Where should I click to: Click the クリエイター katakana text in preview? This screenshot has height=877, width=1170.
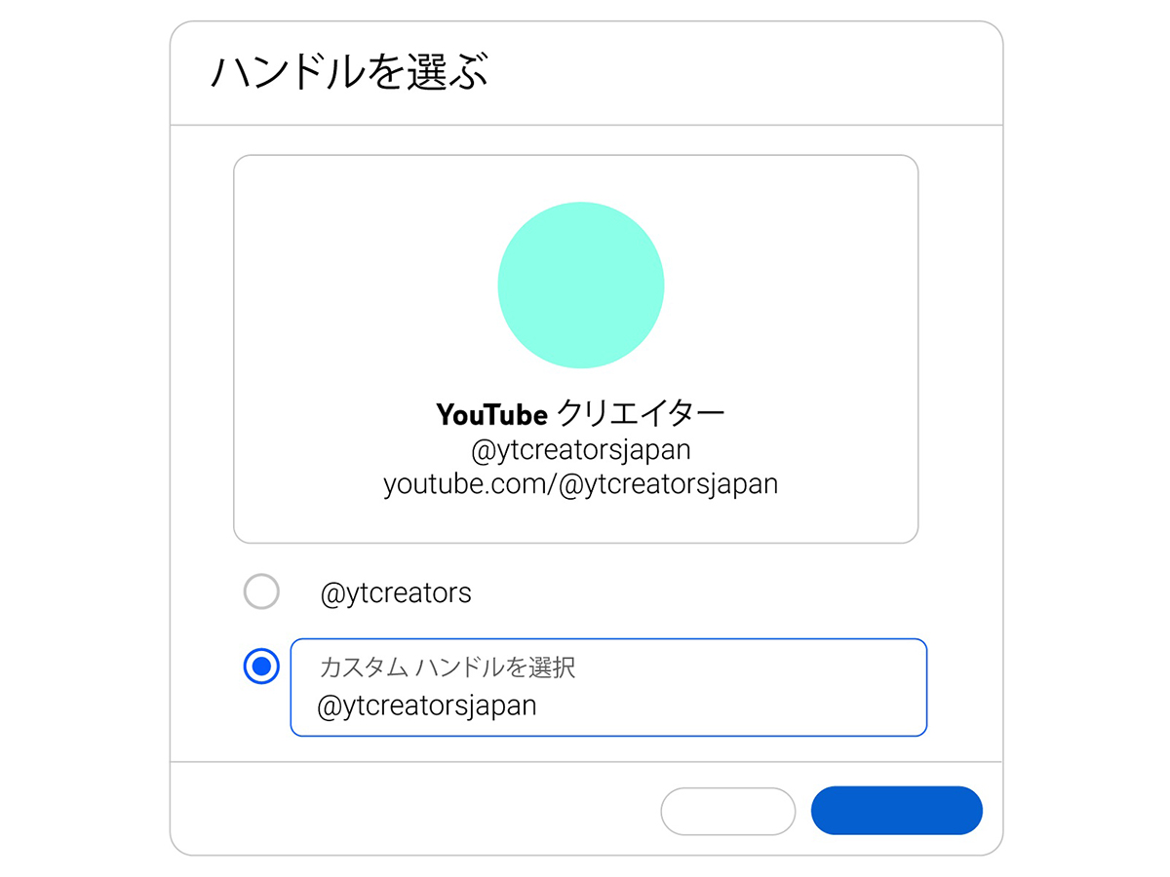[641, 414]
